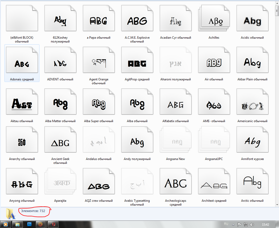Click the scroll down arrow of list scrollbar
This screenshot has width=279, height=228.
point(277,205)
